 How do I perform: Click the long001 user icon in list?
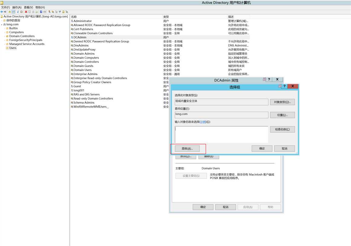coord(72,90)
